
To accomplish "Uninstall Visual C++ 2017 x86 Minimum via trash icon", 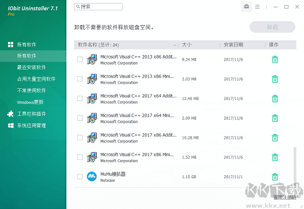I will (275, 157).
